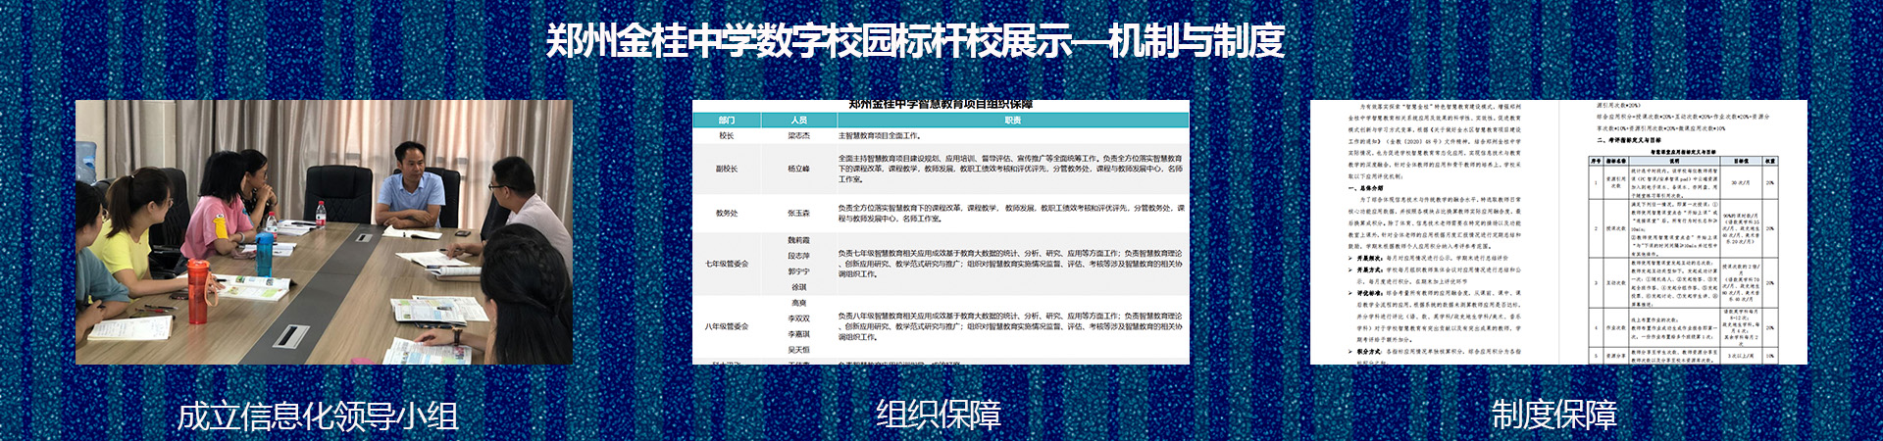Open the meeting room photo
1883x441 pixels.
point(324,232)
